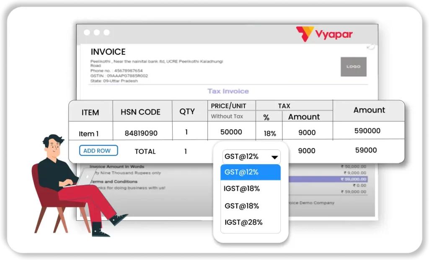Click the gray LOGO placeholder image
The height and width of the screenshot is (260, 429).
353,67
